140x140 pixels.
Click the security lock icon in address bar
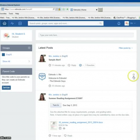point(59,9)
